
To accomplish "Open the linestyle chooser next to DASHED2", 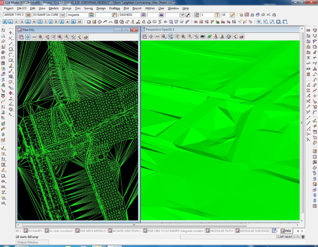I will (143, 15).
